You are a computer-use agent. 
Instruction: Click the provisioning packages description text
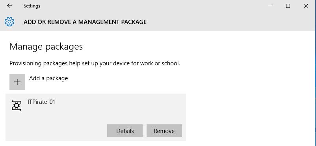95,64
